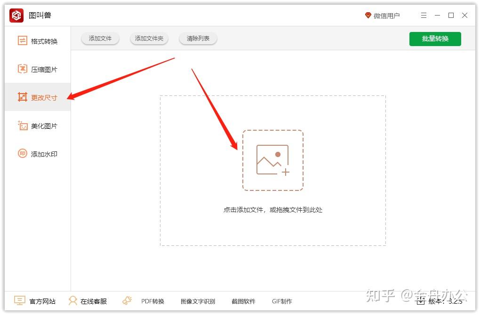480x315 pixels.
Task: Open the 添加水印 watermark tool icon
Action: (22, 154)
